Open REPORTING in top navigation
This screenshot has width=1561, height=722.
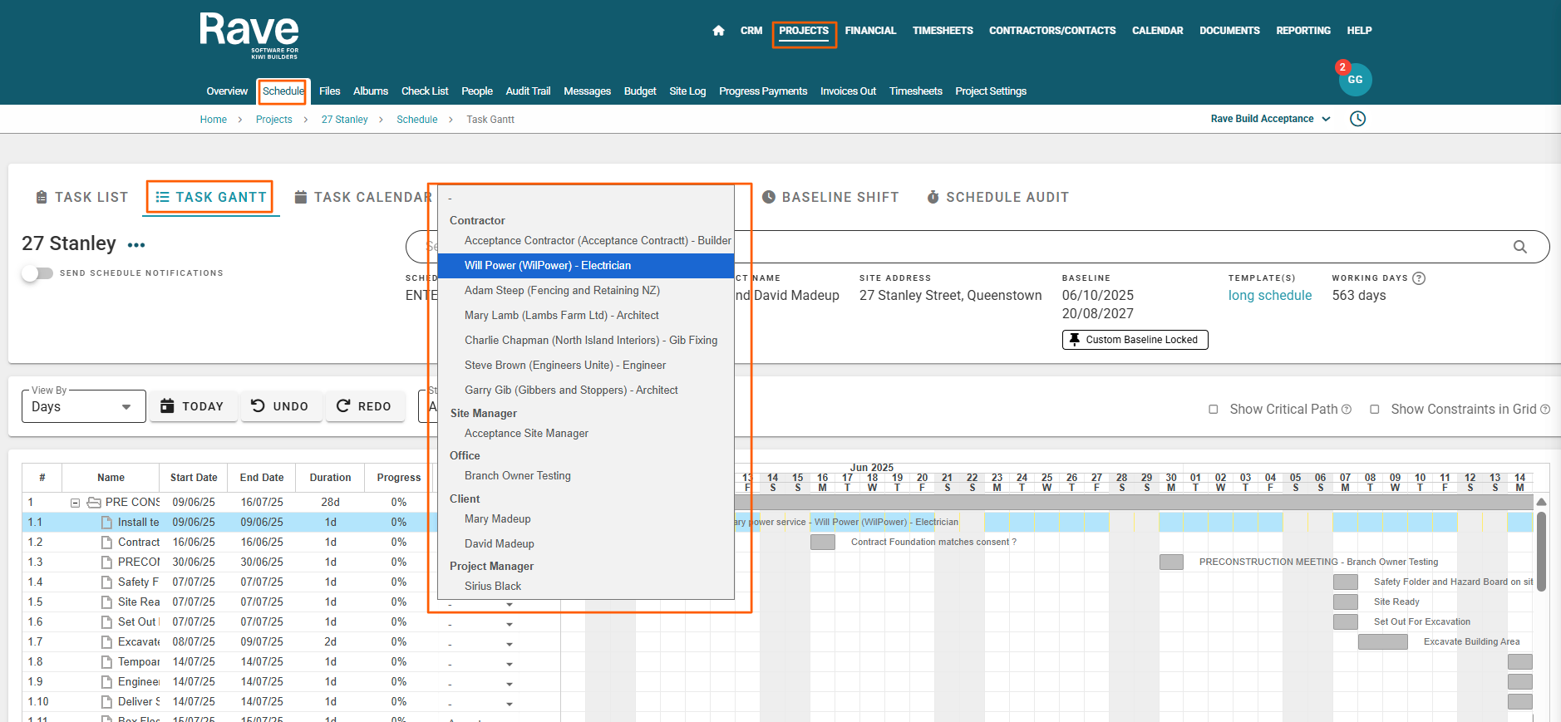(1303, 31)
